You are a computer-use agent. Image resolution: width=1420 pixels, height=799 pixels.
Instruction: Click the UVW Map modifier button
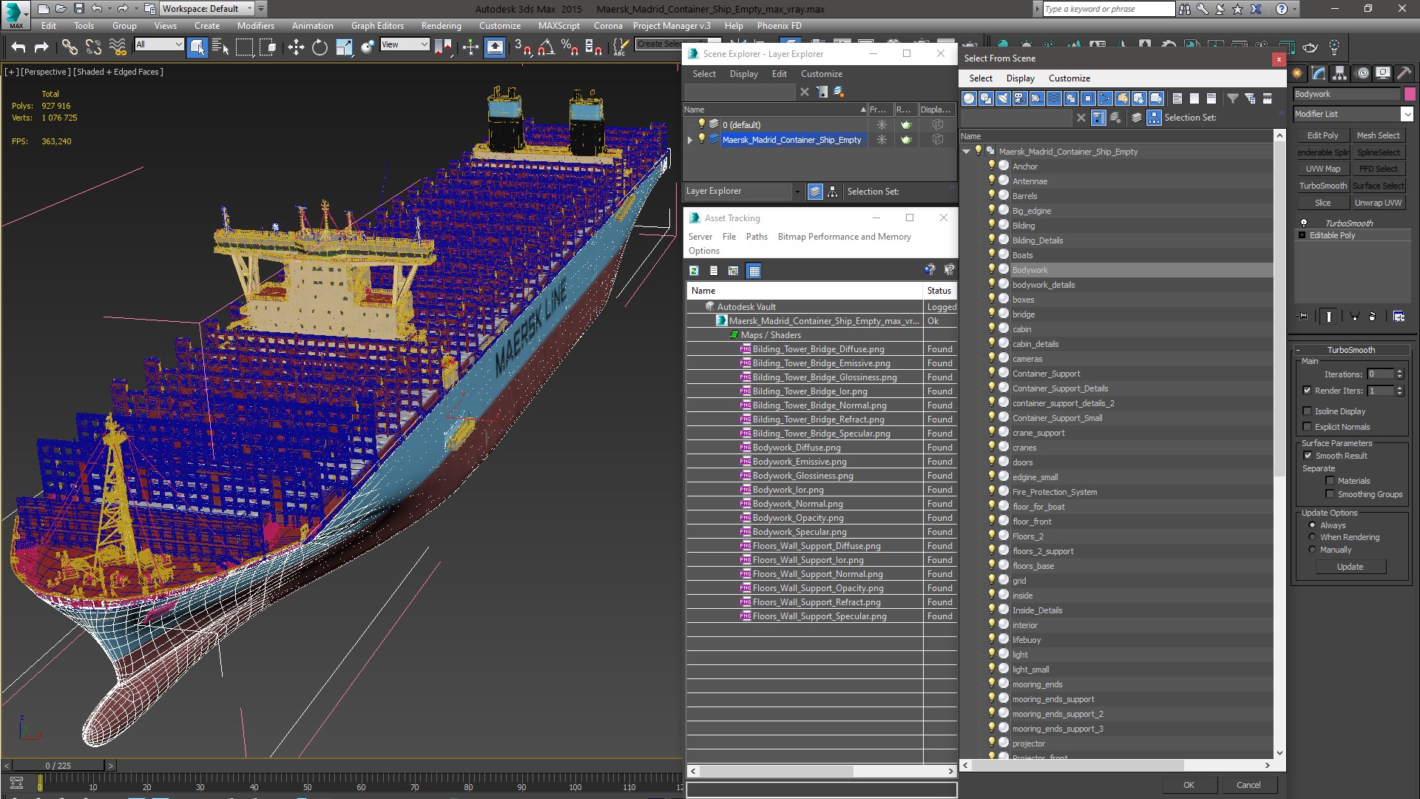pyautogui.click(x=1322, y=169)
